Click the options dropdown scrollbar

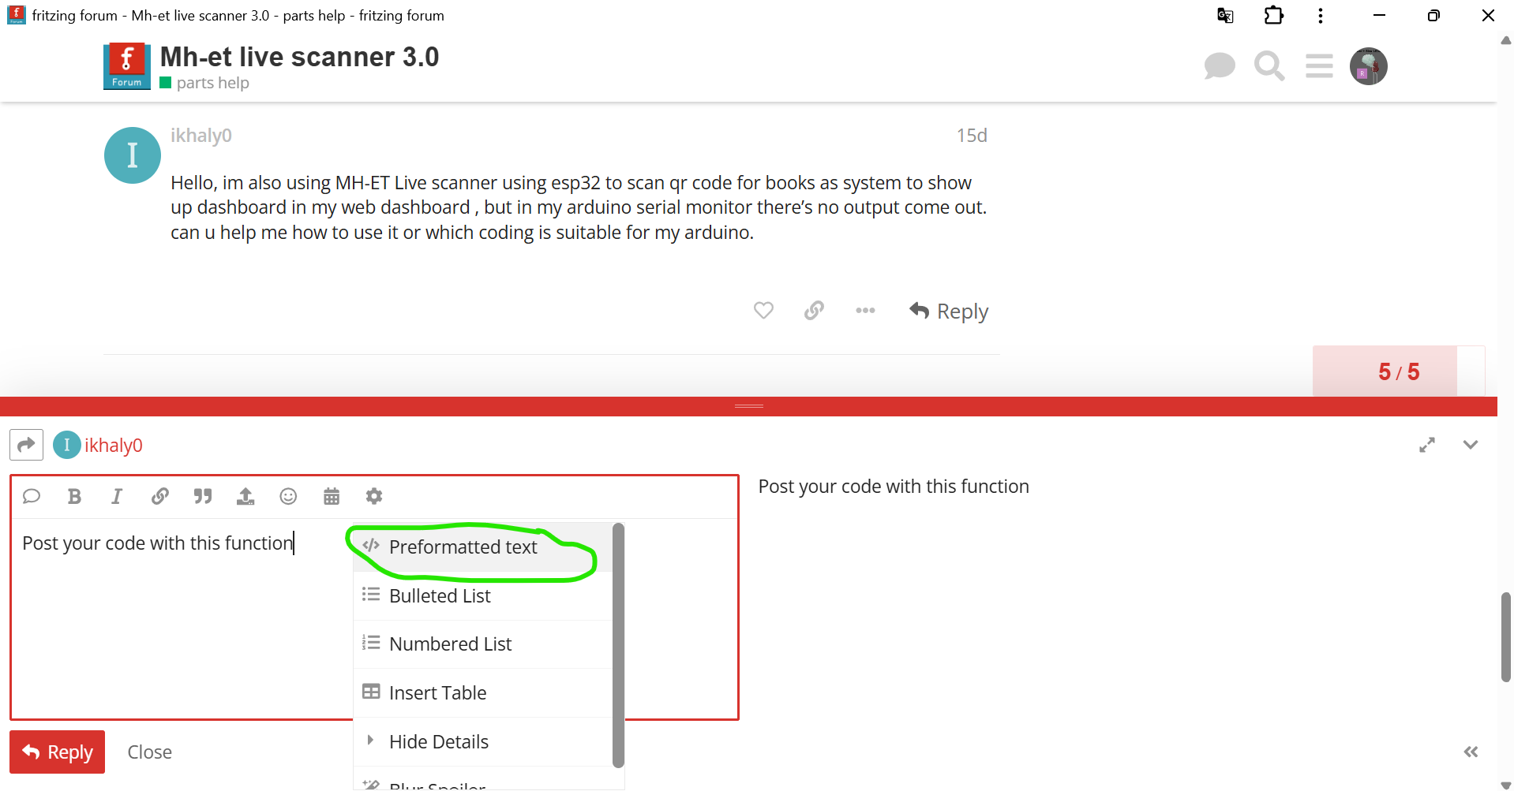point(618,645)
